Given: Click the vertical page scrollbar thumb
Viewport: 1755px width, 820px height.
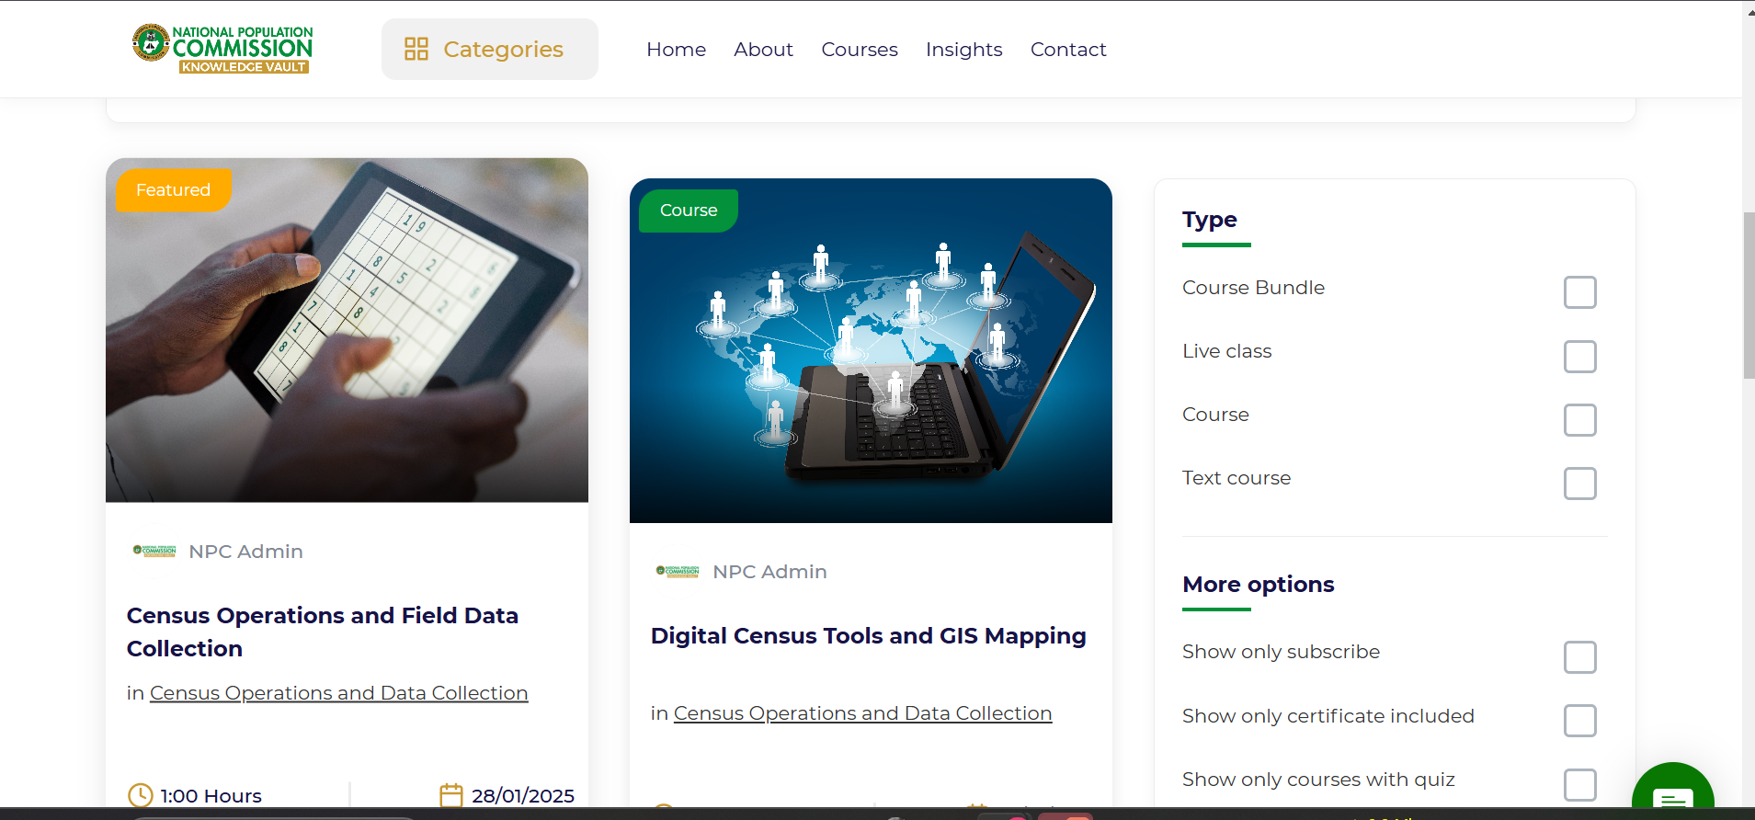Looking at the screenshot, I should point(1749,295).
